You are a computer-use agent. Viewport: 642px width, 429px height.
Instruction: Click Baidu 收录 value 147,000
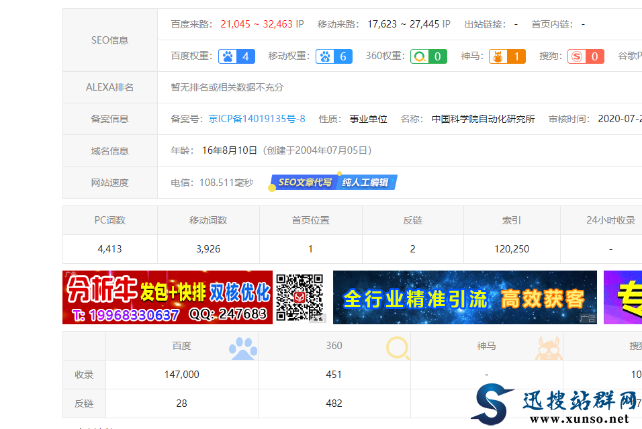(x=182, y=375)
